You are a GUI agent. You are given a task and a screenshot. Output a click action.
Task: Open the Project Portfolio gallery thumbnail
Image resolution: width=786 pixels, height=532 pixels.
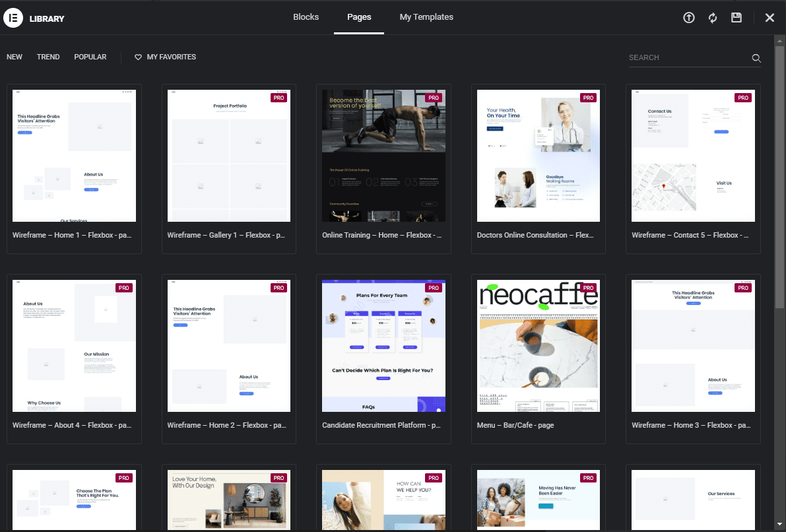pyautogui.click(x=228, y=155)
